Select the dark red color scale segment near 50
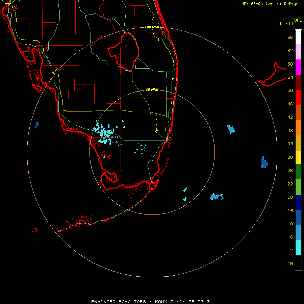 (298, 82)
